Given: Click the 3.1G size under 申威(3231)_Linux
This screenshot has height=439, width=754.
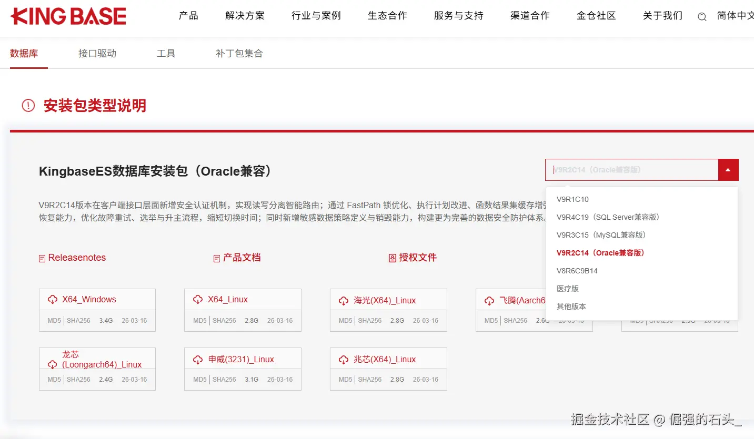Looking at the screenshot, I should (x=252, y=380).
